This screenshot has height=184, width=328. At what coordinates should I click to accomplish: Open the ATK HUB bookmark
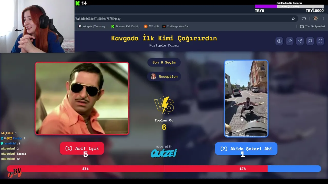pos(151,26)
